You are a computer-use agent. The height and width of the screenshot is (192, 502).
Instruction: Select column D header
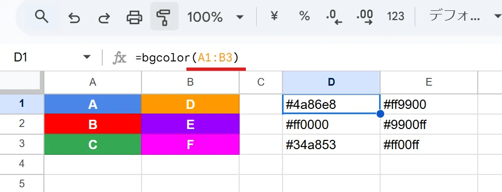[332, 82]
